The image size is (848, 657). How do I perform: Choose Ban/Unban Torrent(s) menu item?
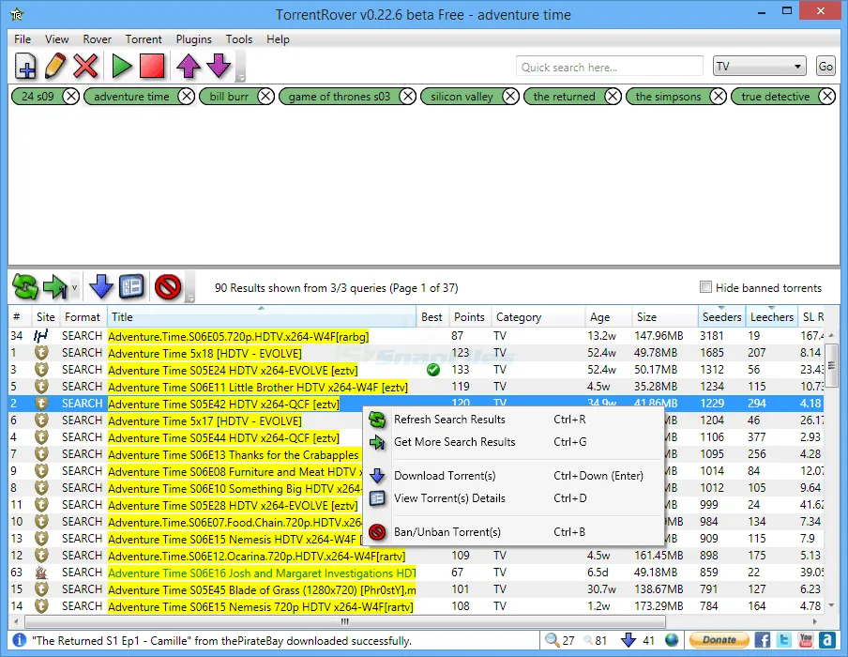[513, 532]
